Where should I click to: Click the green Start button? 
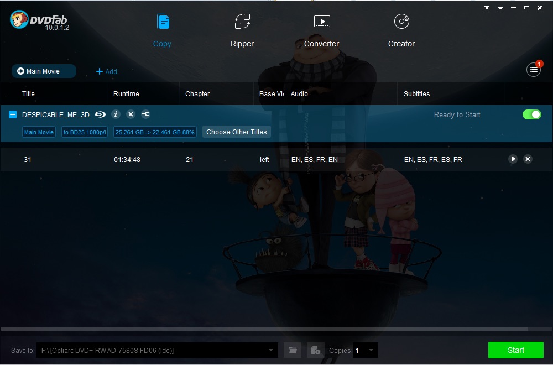515,350
